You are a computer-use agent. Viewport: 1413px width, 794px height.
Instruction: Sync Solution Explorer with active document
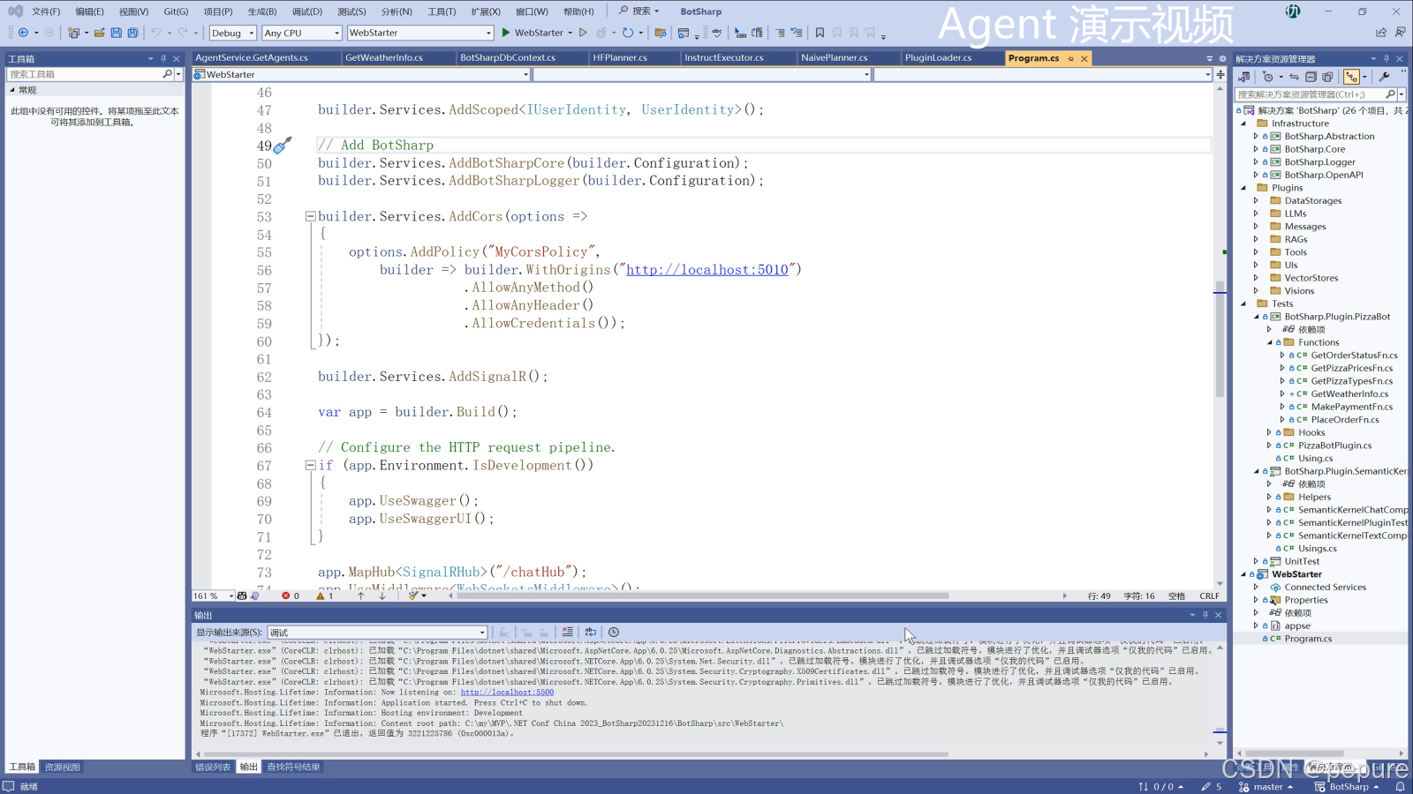(x=1294, y=77)
